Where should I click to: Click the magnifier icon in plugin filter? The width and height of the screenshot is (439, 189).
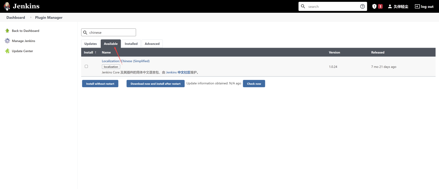(85, 33)
